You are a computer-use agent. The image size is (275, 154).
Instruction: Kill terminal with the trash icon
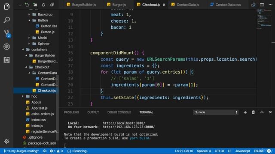[253, 112]
